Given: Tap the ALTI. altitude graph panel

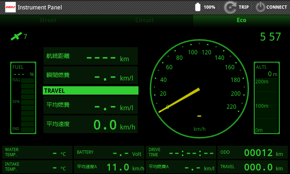Looking at the screenshot, I should [267, 98].
